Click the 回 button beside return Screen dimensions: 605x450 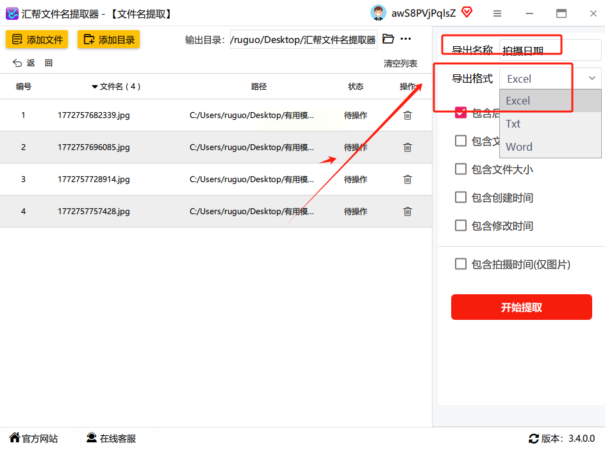(49, 63)
